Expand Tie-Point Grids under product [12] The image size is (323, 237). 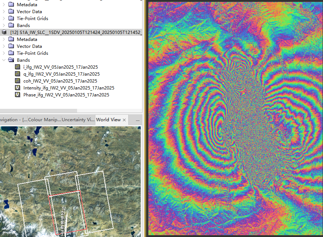pyautogui.click(x=4, y=53)
